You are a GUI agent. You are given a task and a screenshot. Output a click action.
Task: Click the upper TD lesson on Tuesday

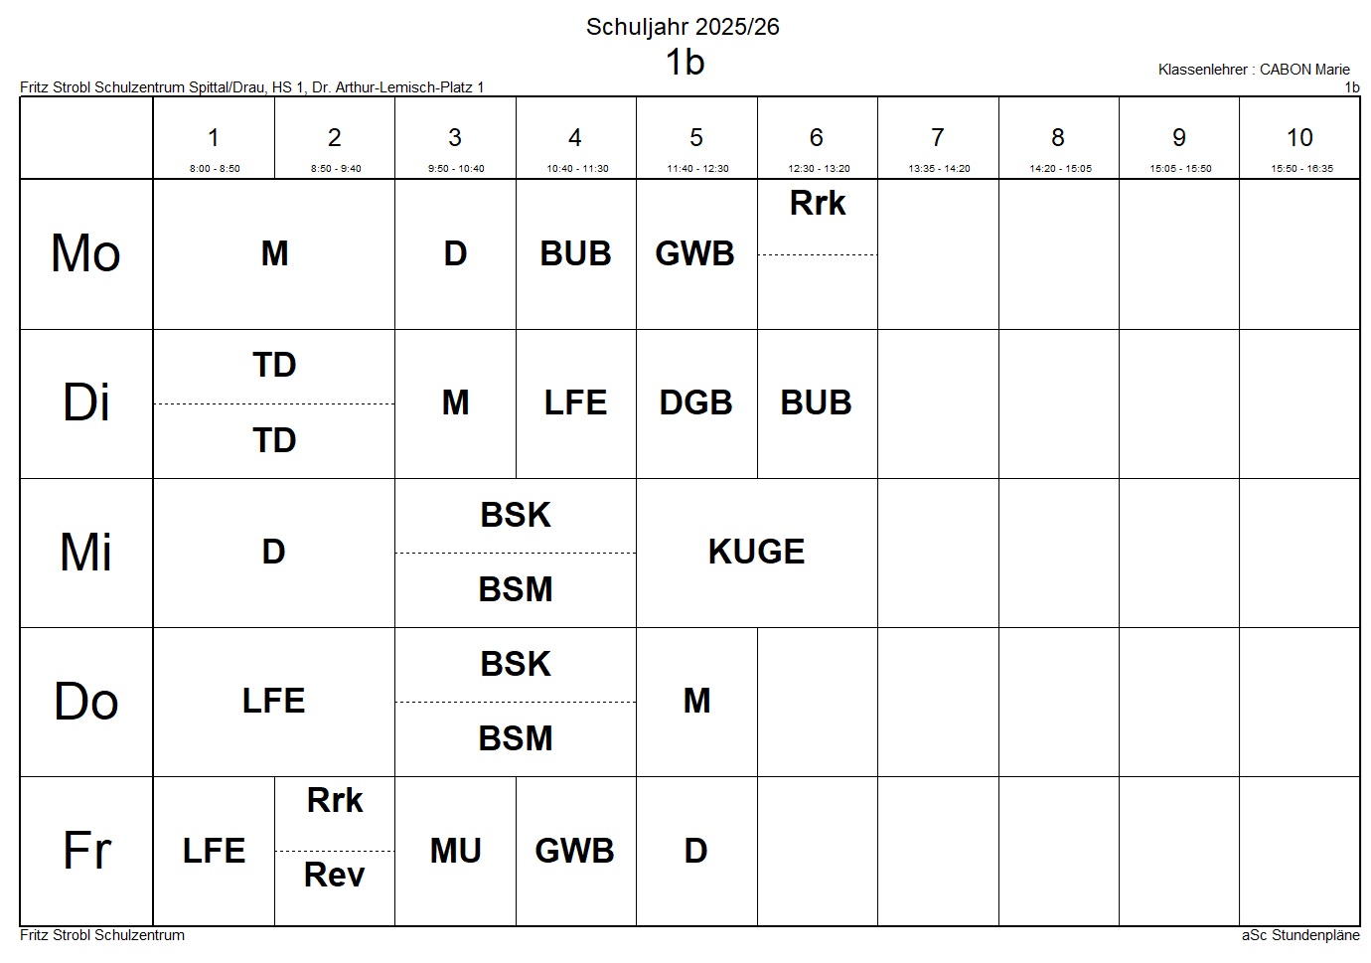[x=274, y=367]
